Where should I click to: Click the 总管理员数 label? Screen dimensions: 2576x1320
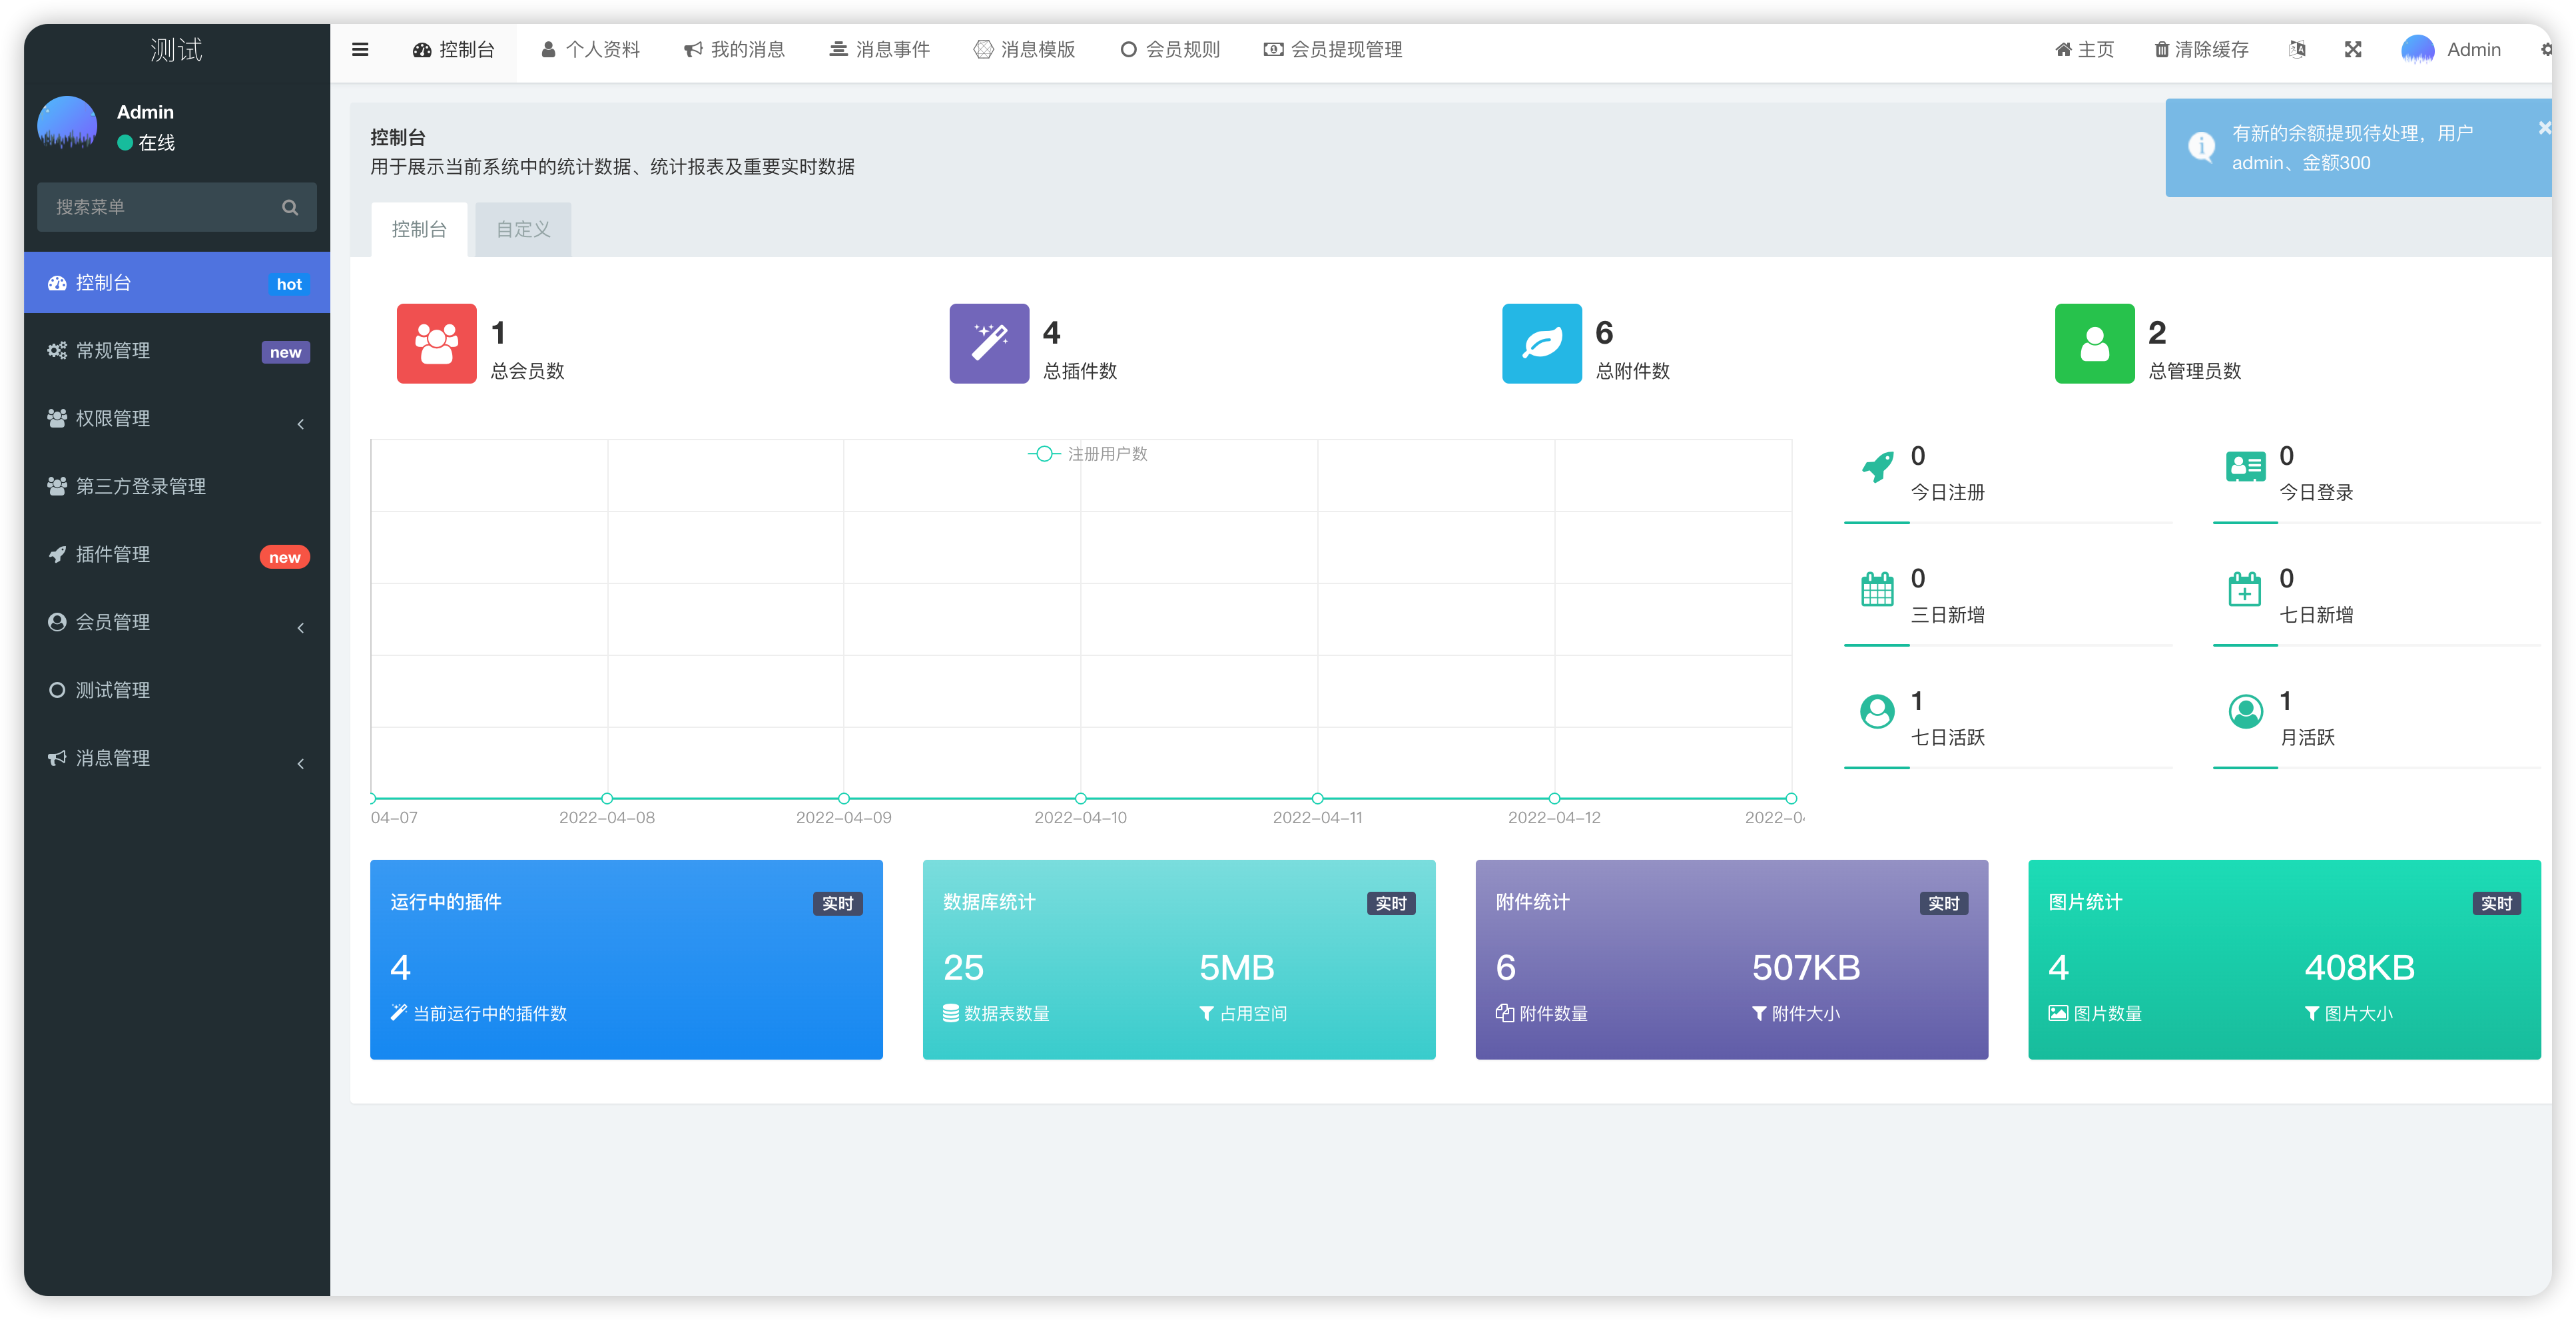point(2195,371)
